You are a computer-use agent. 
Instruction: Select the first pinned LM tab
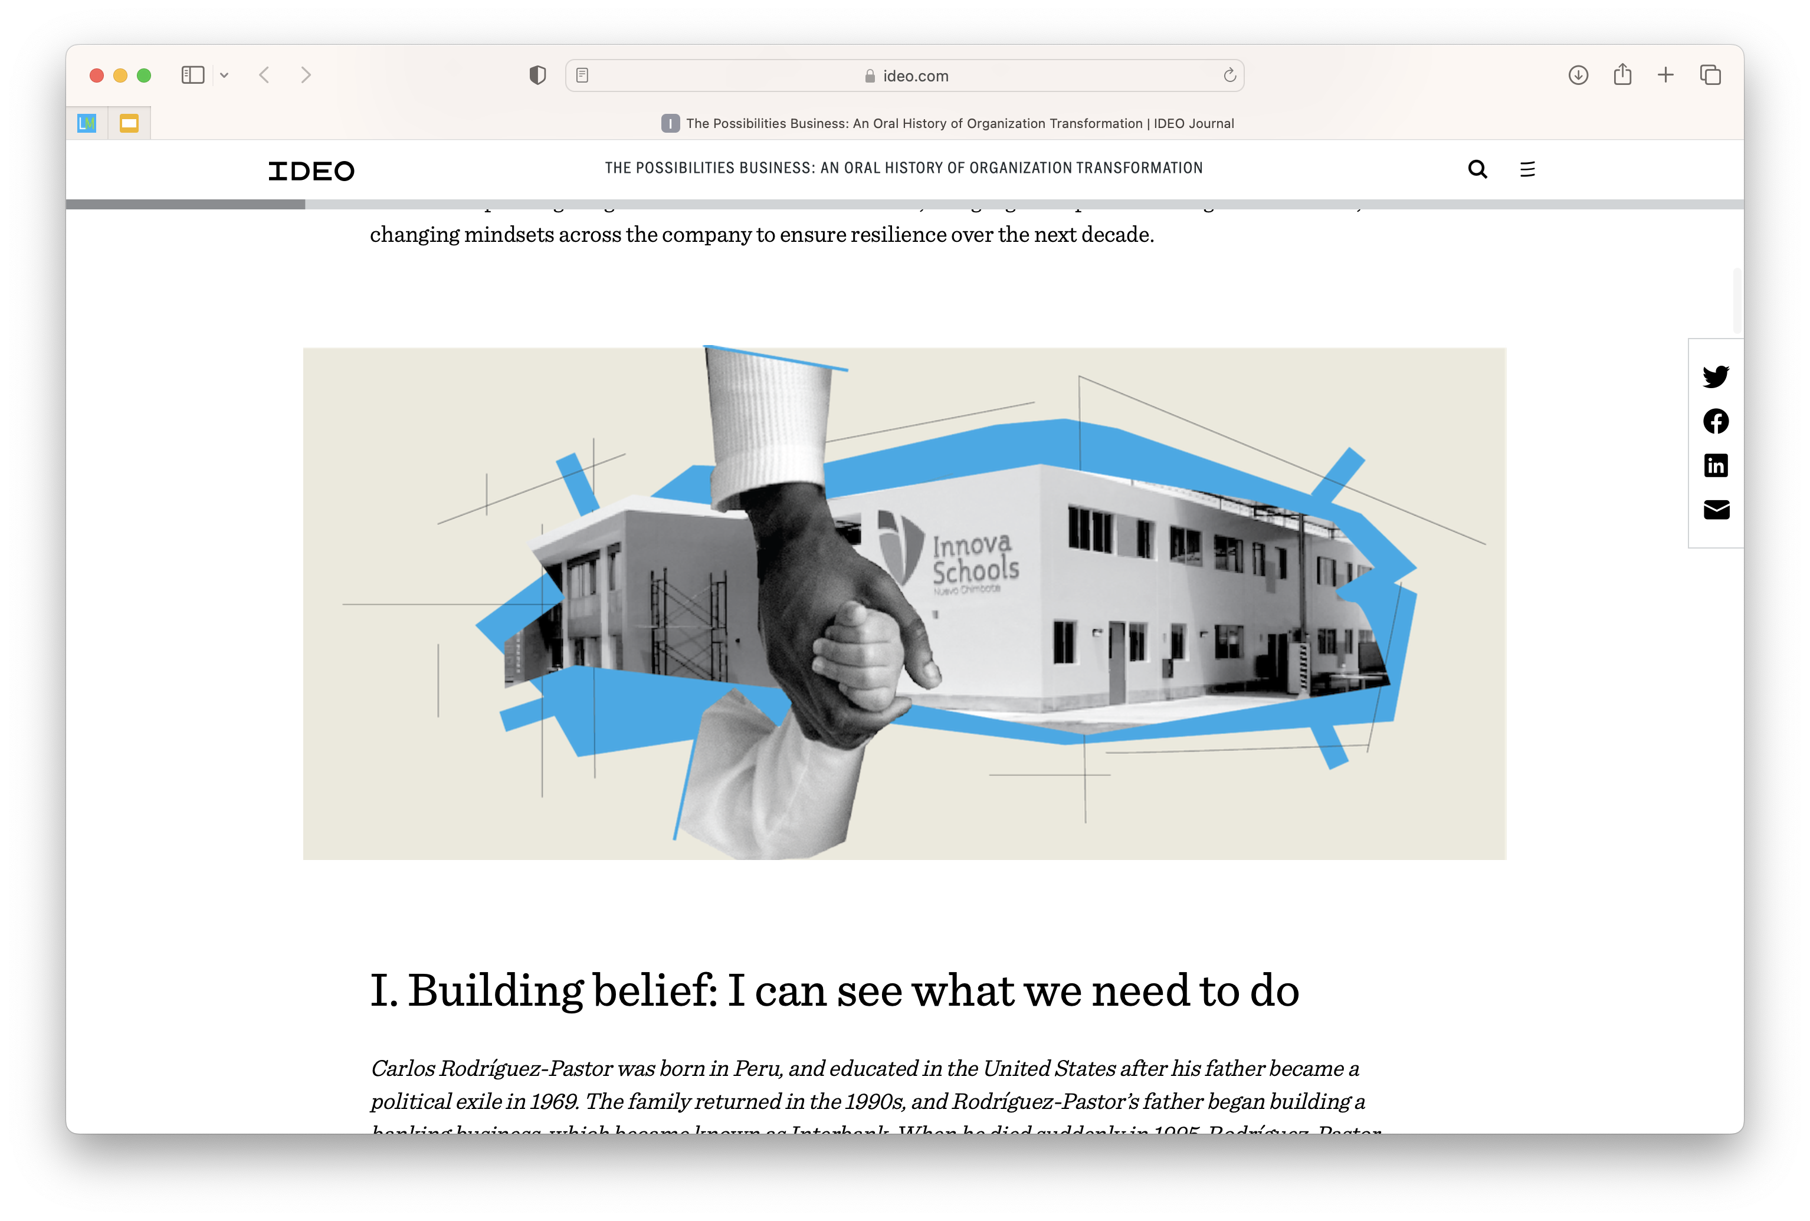[x=87, y=123]
